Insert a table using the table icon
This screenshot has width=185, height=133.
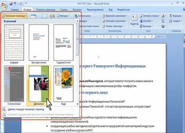(x=33, y=16)
